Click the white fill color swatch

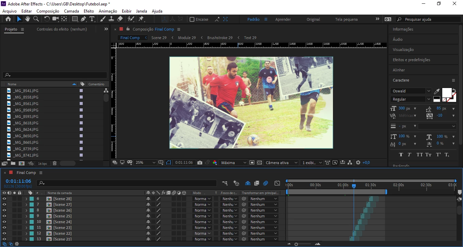tap(447, 92)
